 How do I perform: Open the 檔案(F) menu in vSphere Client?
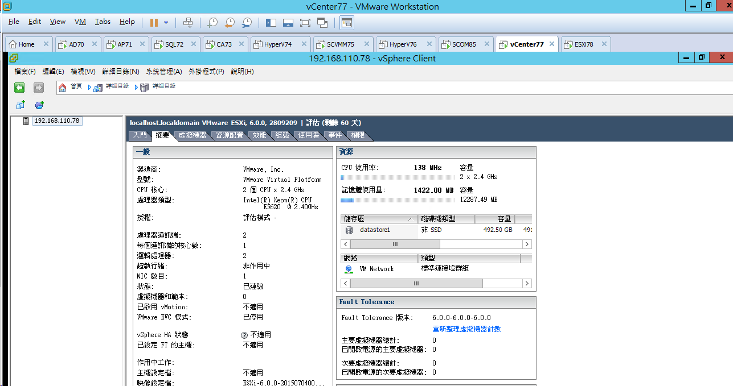click(25, 72)
